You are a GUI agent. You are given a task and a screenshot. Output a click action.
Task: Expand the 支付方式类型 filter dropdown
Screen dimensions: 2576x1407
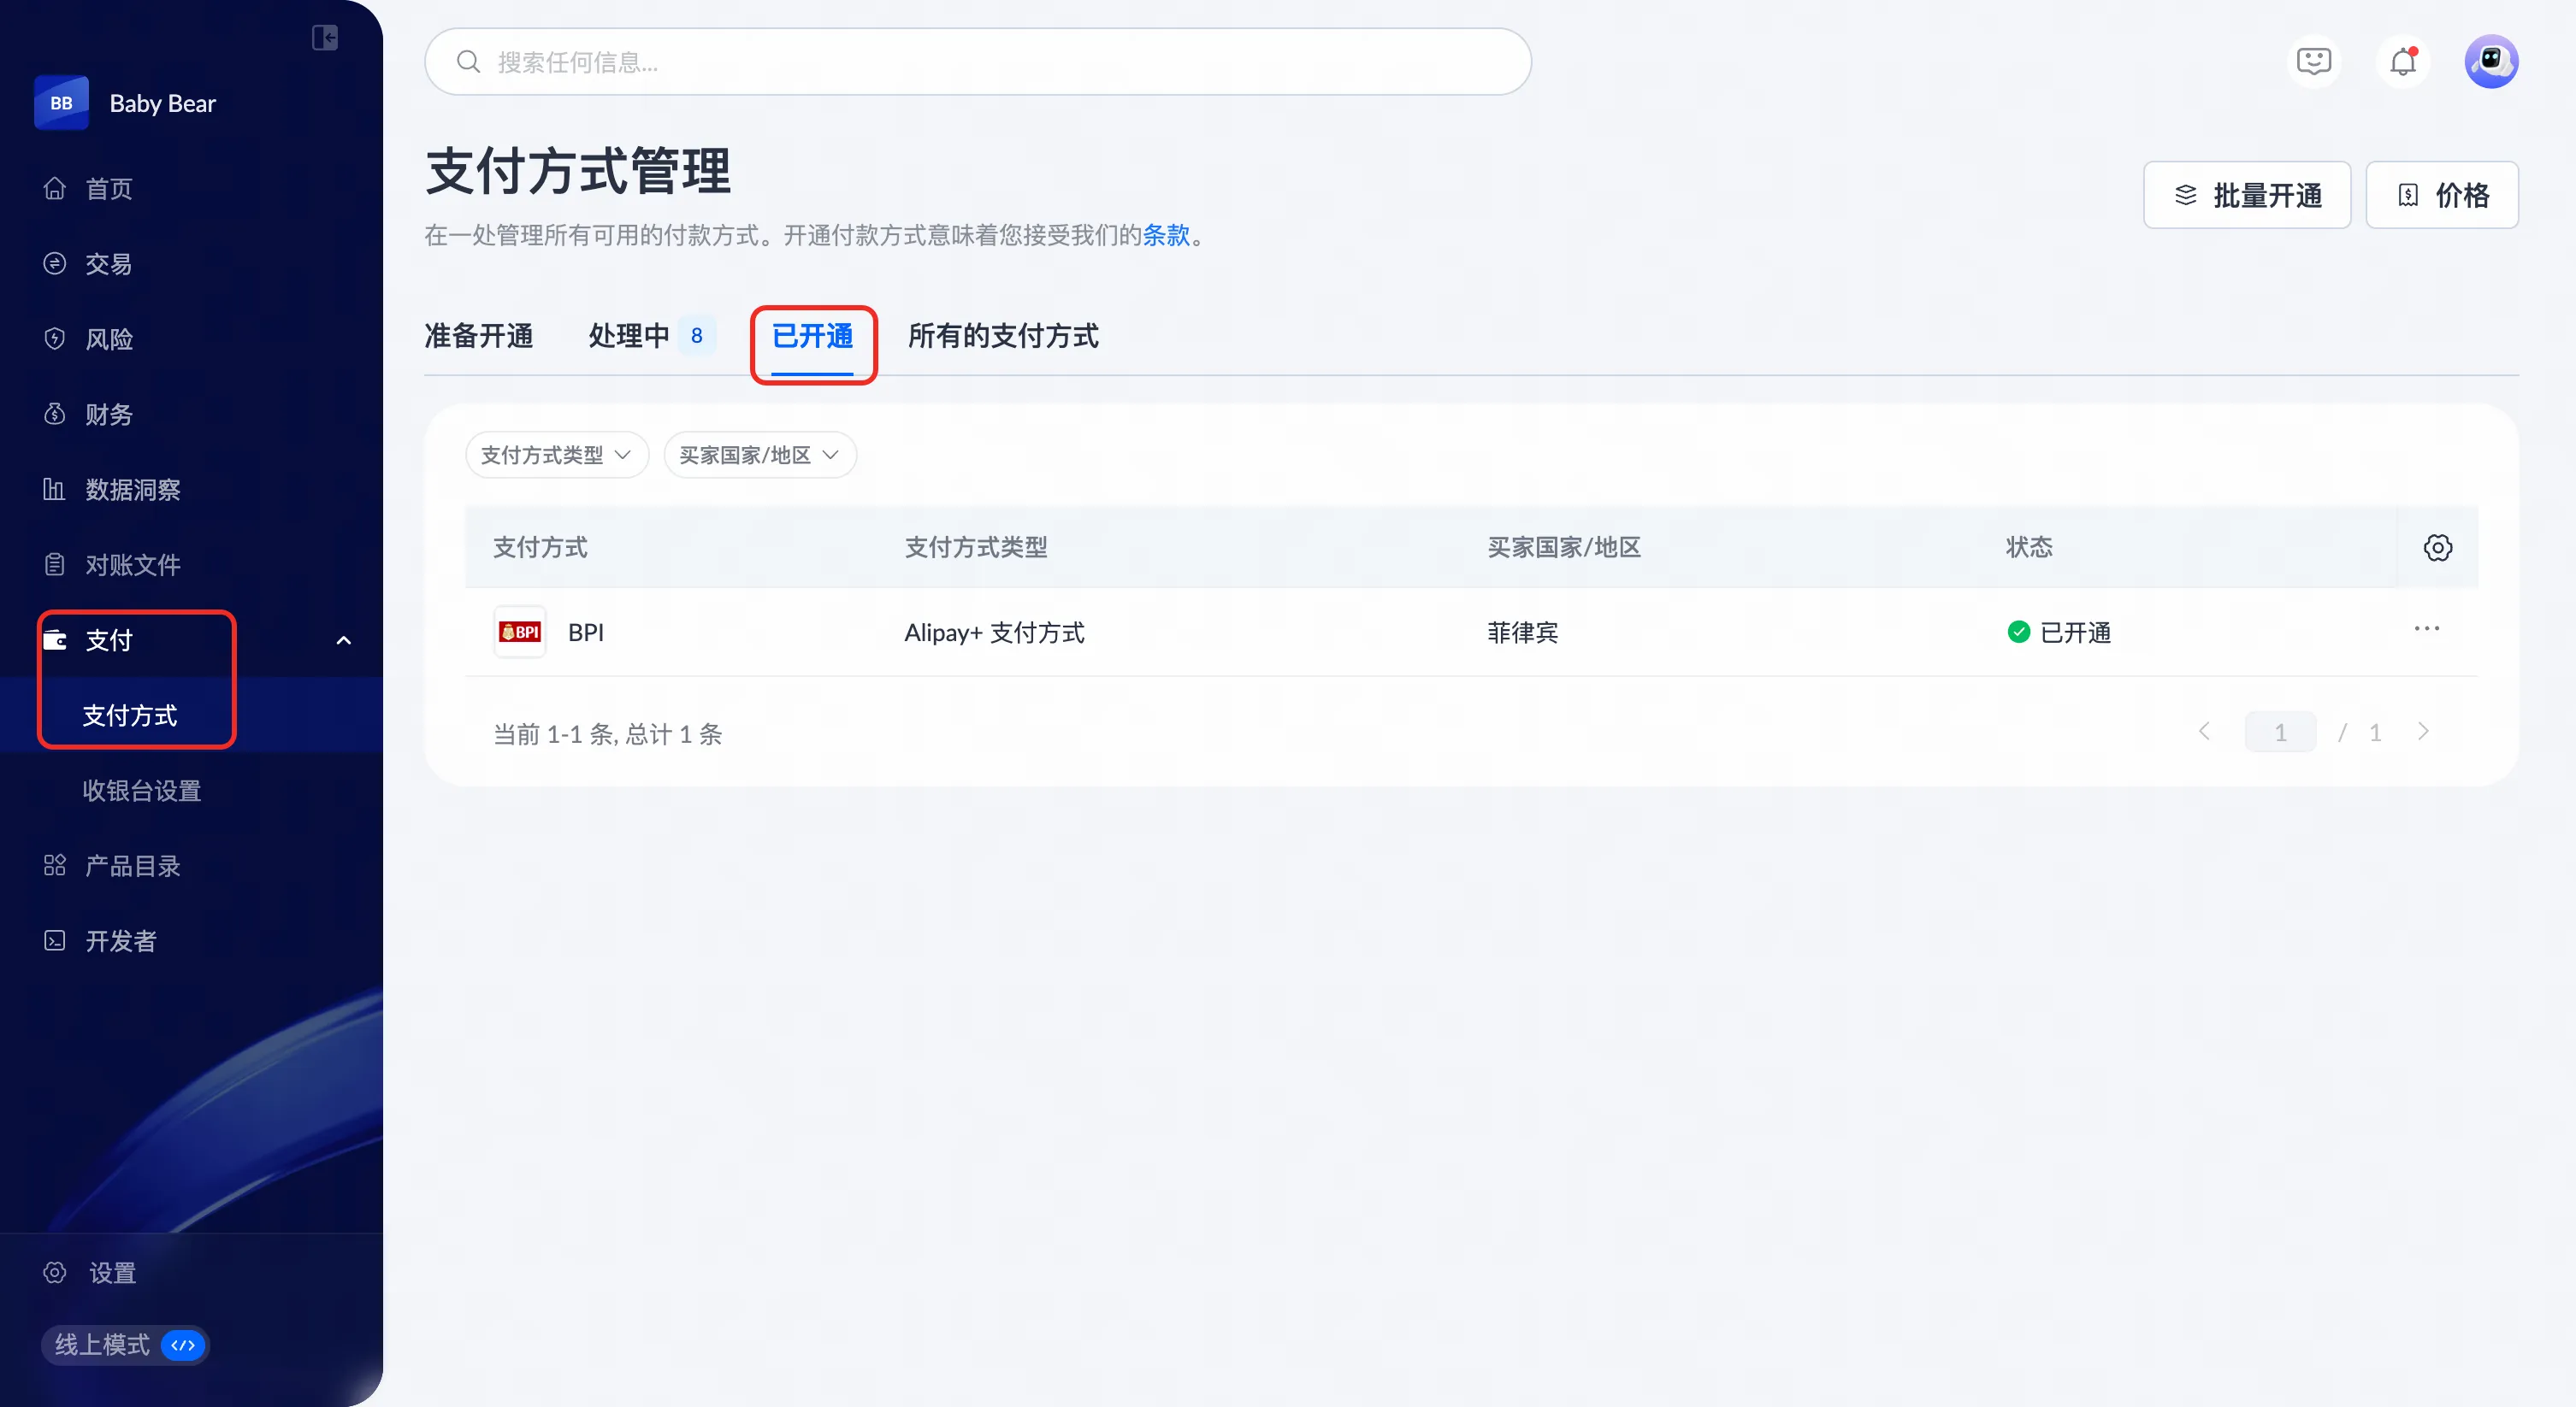click(556, 455)
